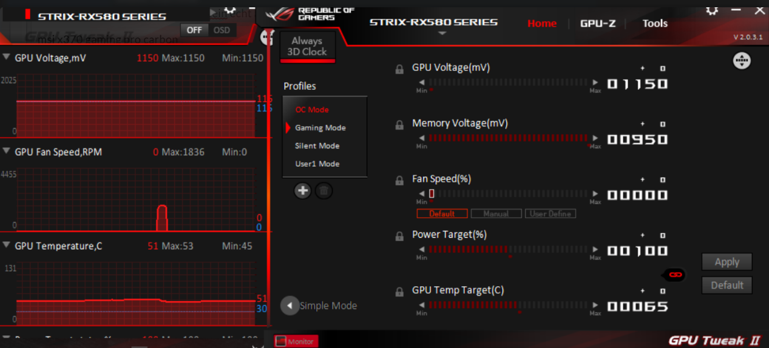Toggle the OSD button
The image size is (769, 348).
(222, 30)
